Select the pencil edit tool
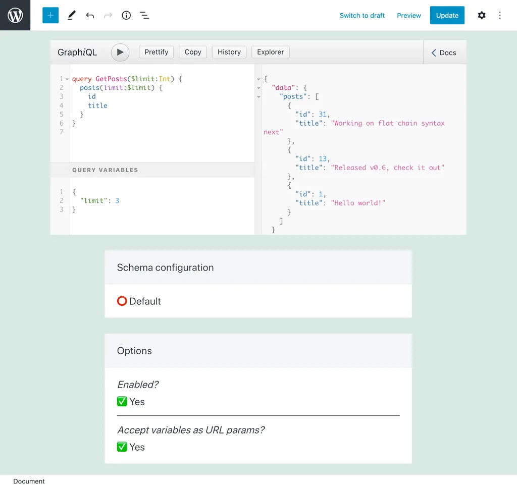The width and height of the screenshot is (517, 487). [x=72, y=15]
